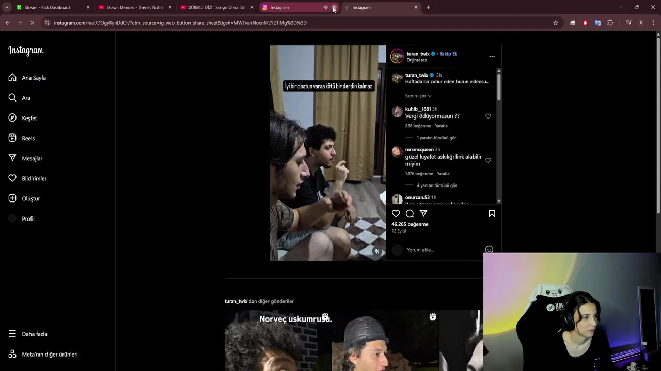The height and width of the screenshot is (371, 661).
Task: Like kuhib__1881's comment
Action: (488, 116)
